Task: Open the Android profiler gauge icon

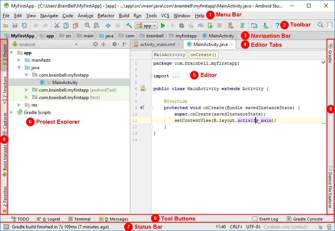Action: [x=201, y=26]
